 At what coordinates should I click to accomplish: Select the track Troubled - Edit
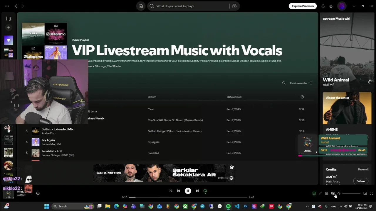pos(52,151)
